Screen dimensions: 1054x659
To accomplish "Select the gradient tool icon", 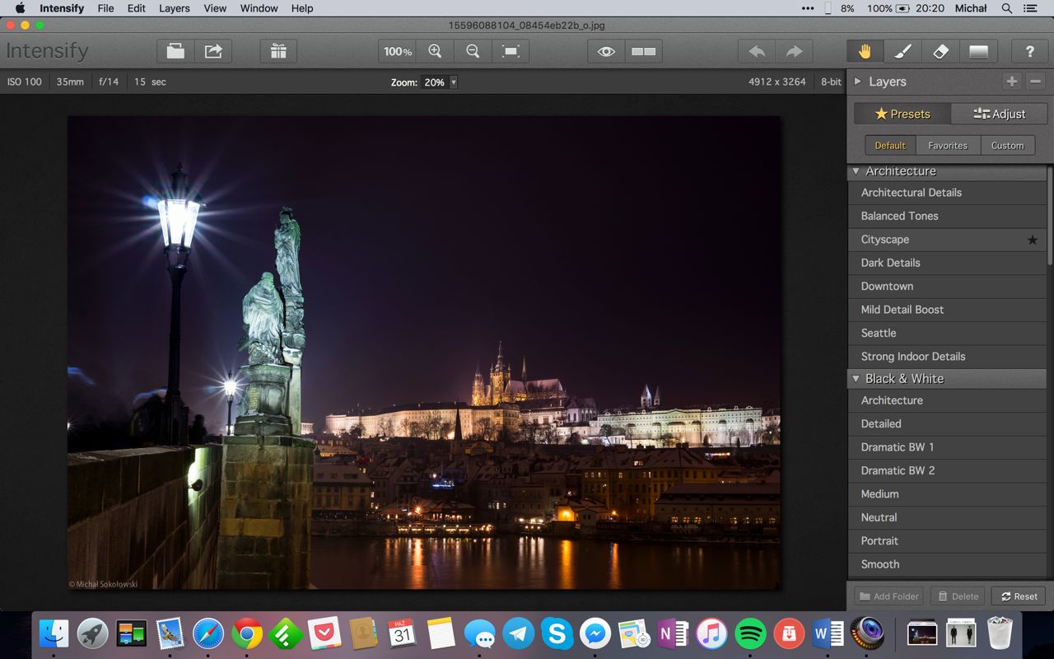I will pos(978,51).
